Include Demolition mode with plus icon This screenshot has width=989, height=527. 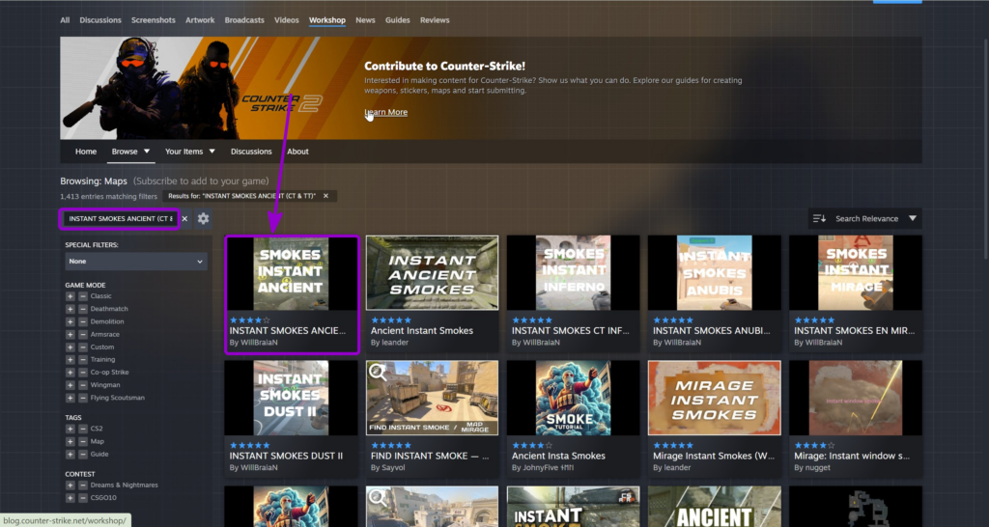click(70, 321)
